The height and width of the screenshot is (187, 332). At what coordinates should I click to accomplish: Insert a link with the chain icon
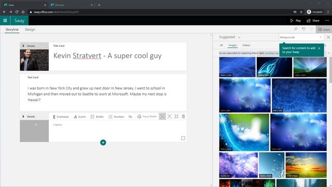coord(130,116)
